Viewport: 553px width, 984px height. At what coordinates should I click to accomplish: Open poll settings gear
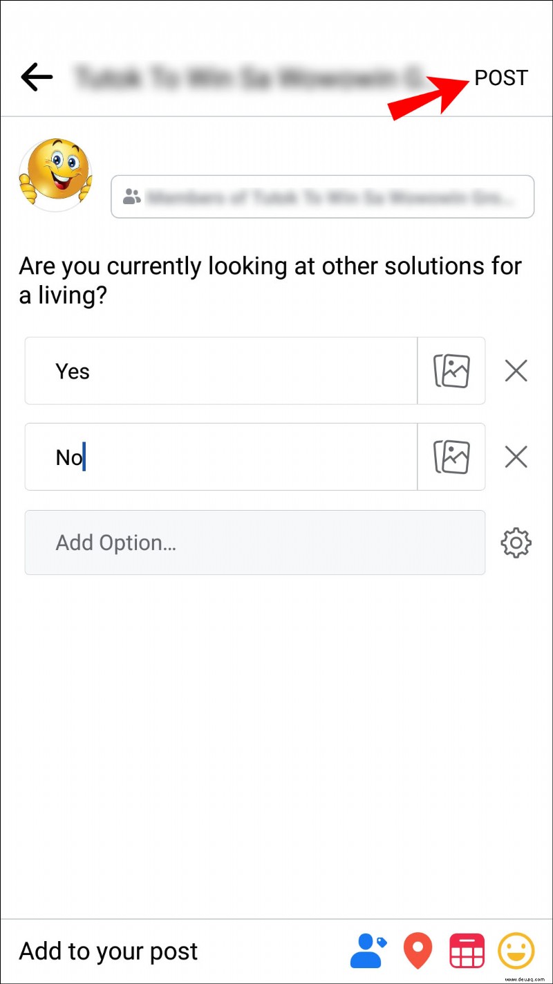coord(516,543)
